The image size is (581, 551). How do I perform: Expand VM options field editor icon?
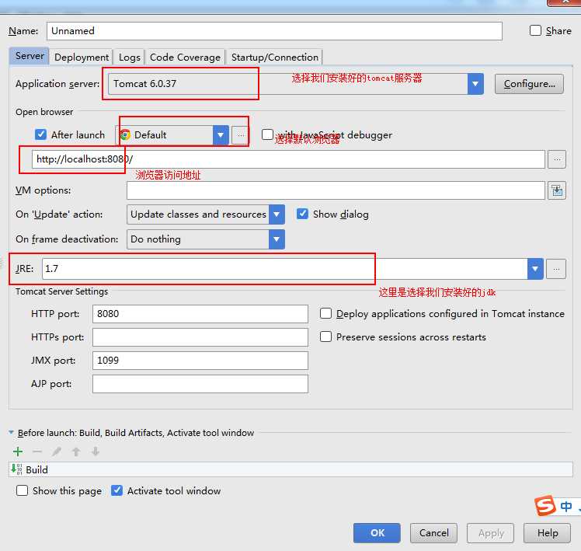557,190
